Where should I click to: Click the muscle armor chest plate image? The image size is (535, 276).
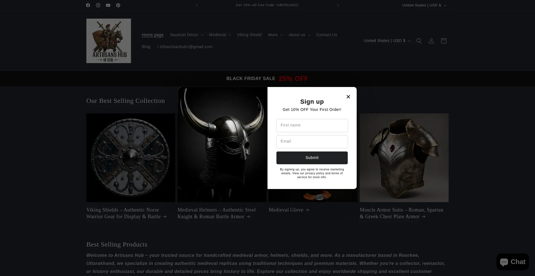click(x=404, y=158)
